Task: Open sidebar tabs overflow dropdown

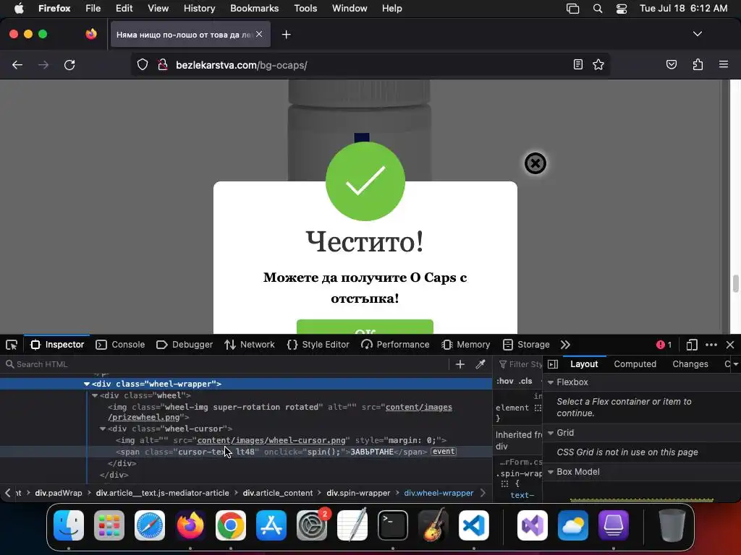Action: point(735,364)
